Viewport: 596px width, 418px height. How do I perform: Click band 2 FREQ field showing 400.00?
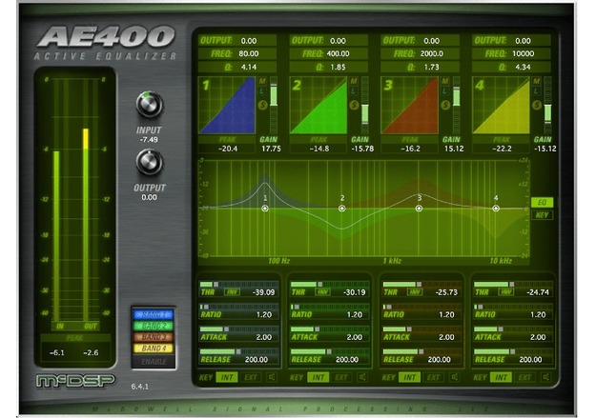pyautogui.click(x=329, y=53)
